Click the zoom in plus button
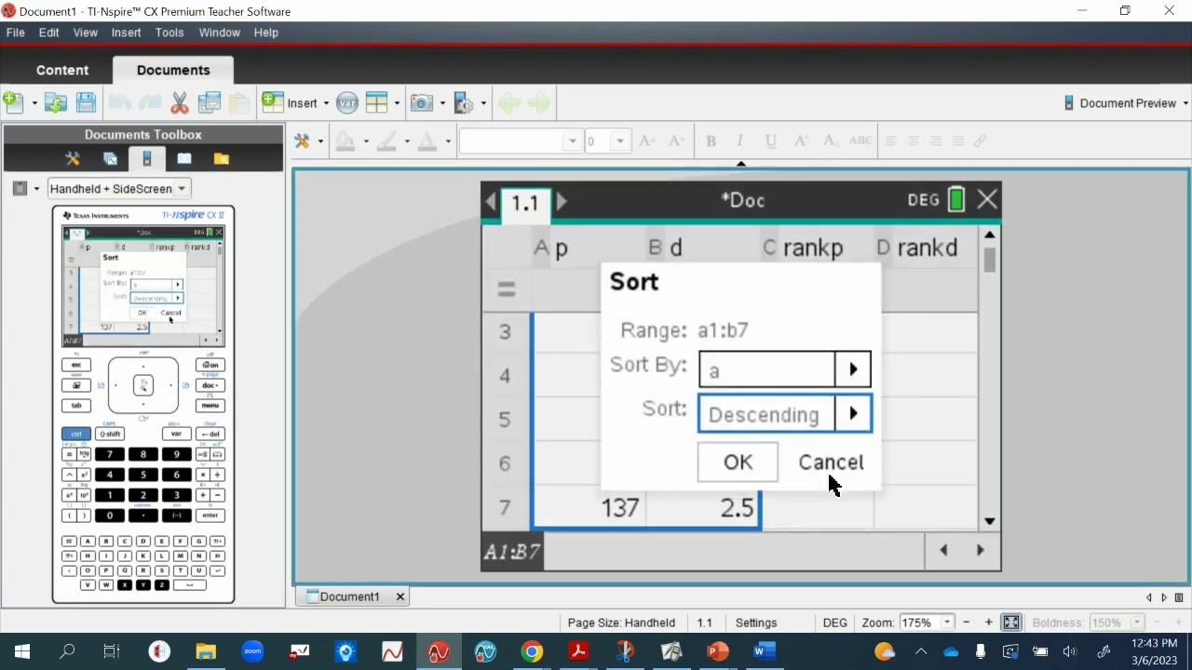This screenshot has width=1192, height=670. tap(988, 623)
